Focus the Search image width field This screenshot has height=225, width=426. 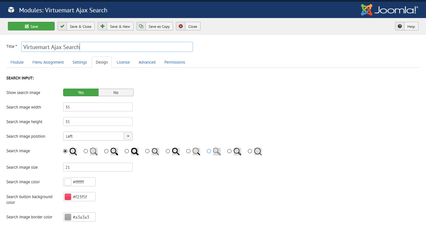coord(98,107)
